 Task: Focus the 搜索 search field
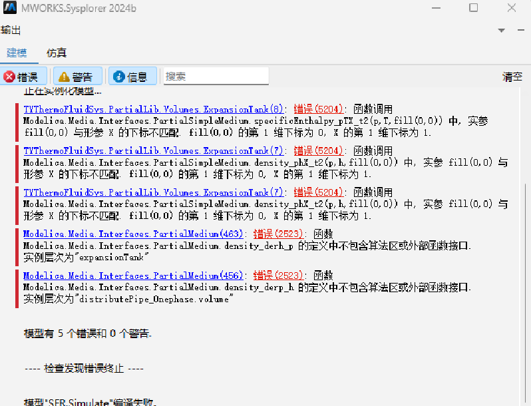(216, 76)
